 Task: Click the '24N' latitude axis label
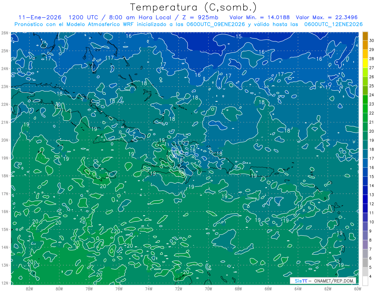[x=5, y=69]
